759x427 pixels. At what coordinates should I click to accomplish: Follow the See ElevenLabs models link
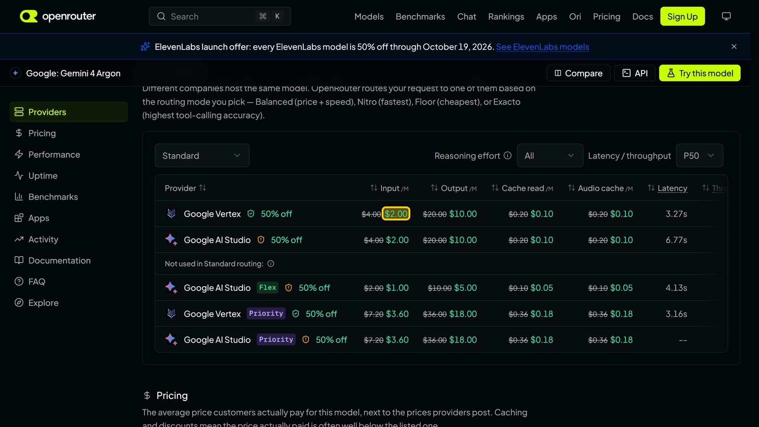coord(542,47)
